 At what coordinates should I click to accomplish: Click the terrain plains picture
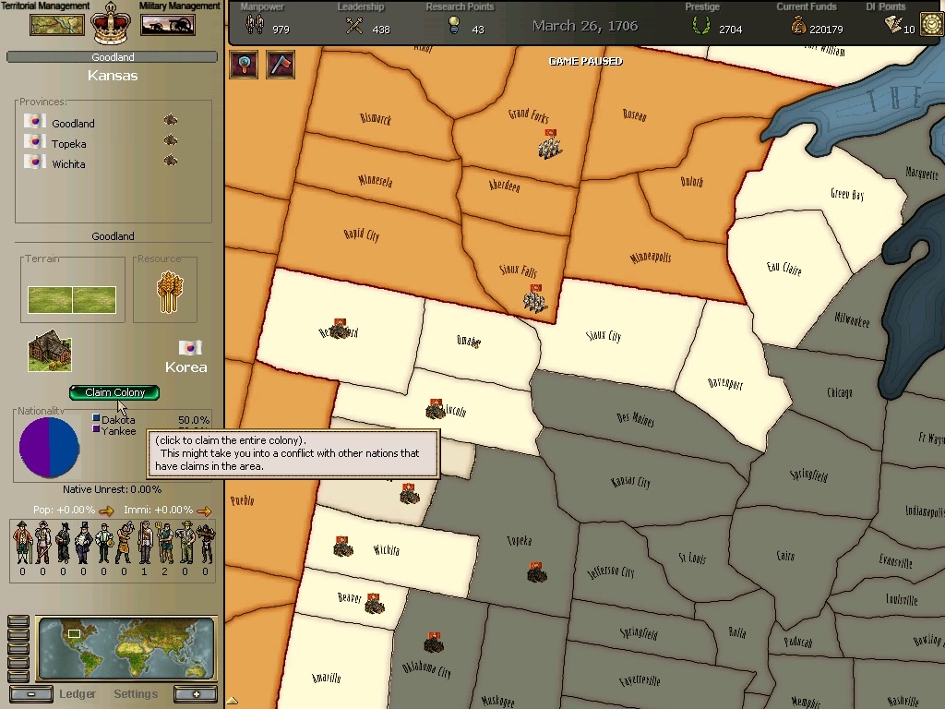[x=72, y=300]
